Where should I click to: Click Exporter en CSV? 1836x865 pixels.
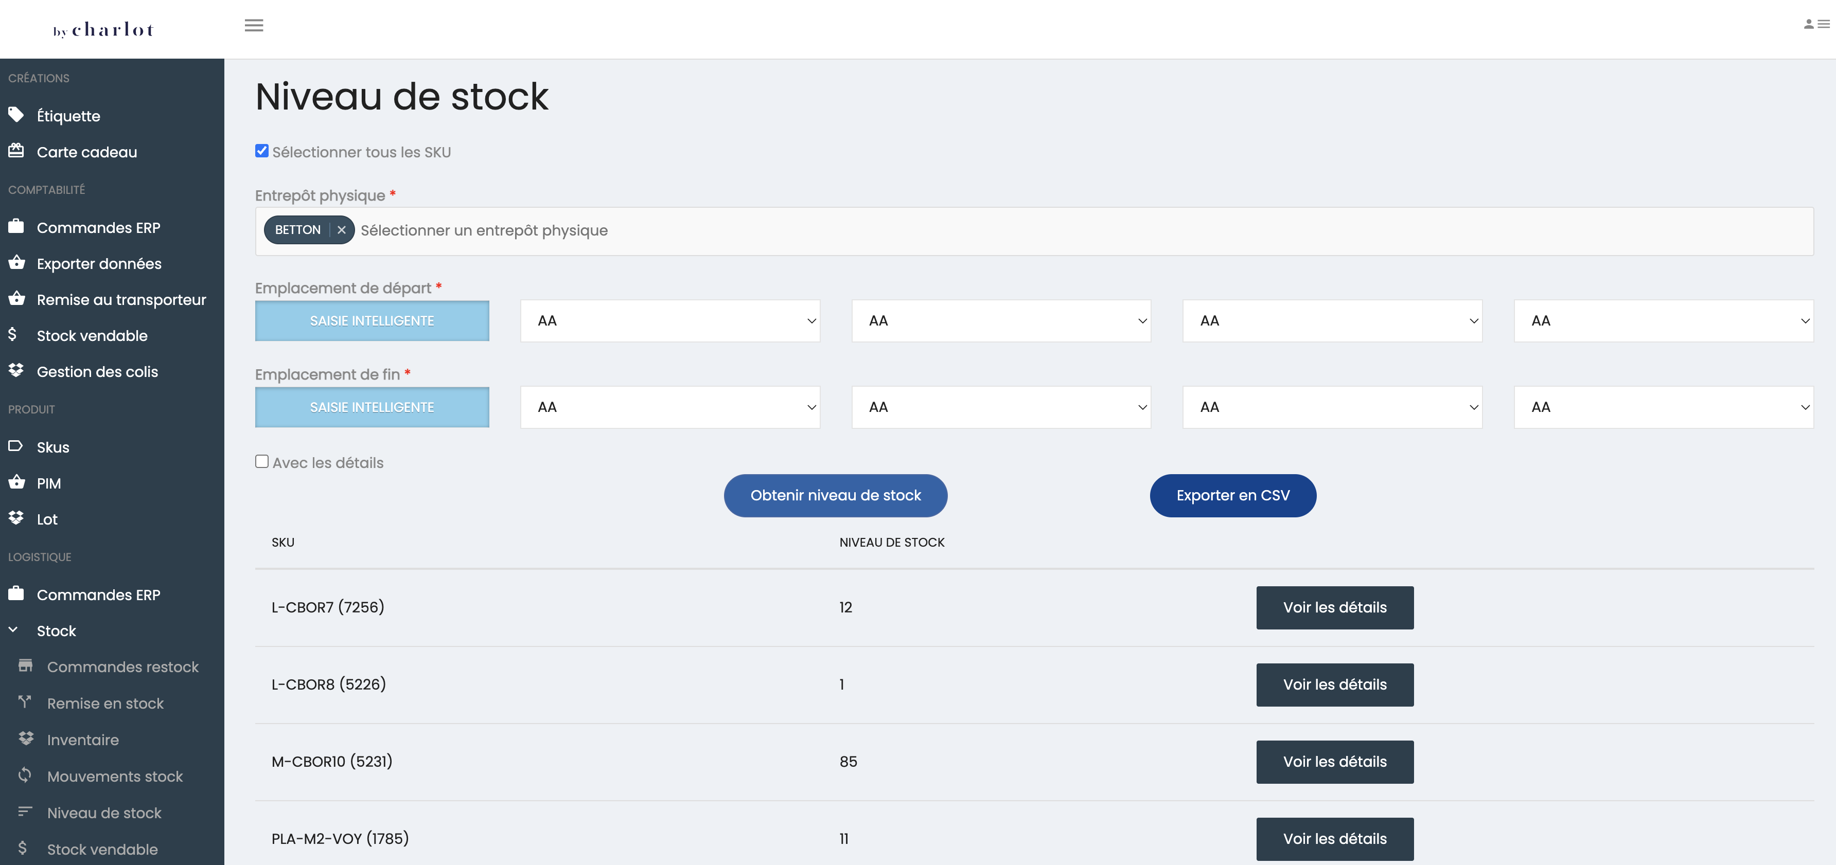click(1233, 495)
